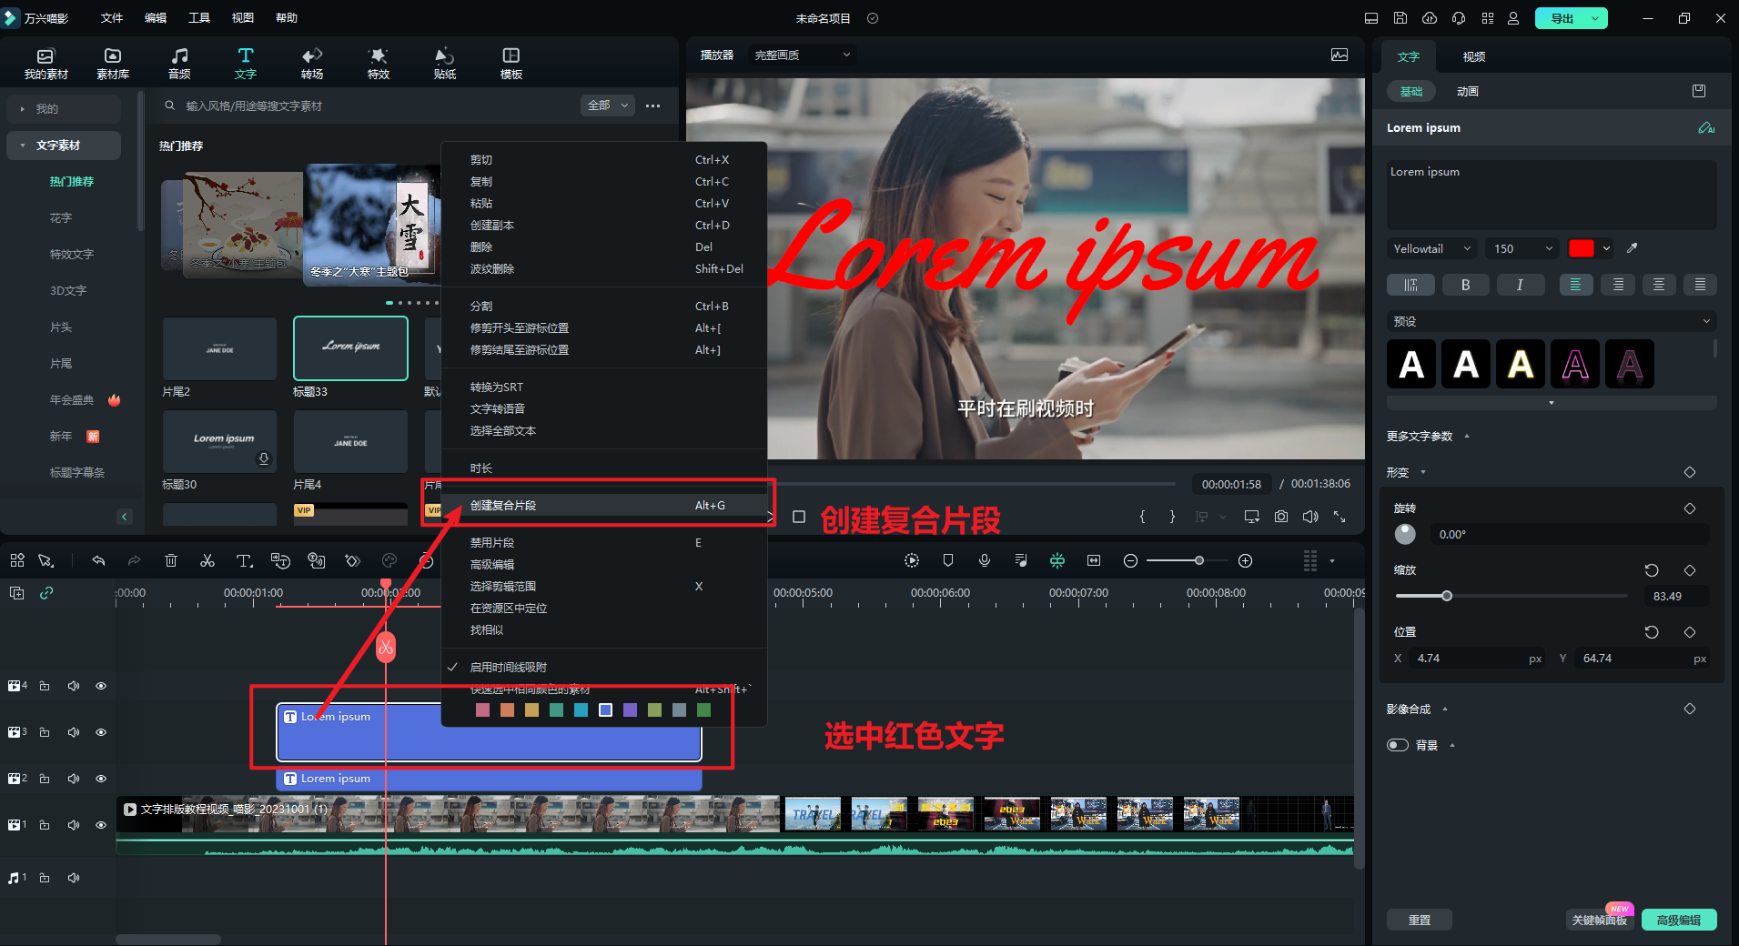Open the 文件 menu
This screenshot has width=1739, height=946.
click(x=112, y=18)
